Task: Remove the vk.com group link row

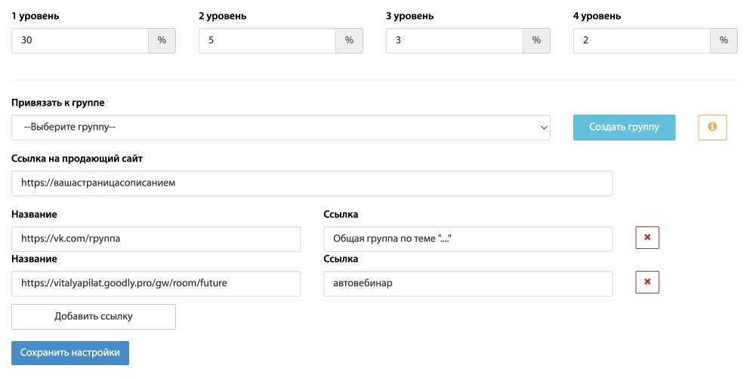Action: pos(647,238)
